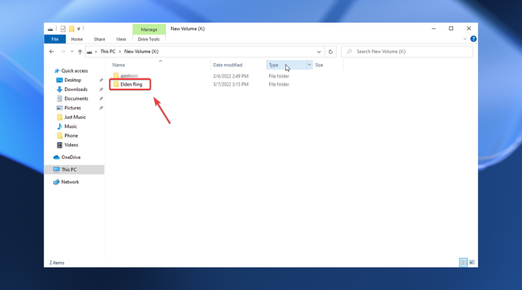Open Network in the navigation pane
Viewport: 522px width, 290px height.
pos(66,182)
